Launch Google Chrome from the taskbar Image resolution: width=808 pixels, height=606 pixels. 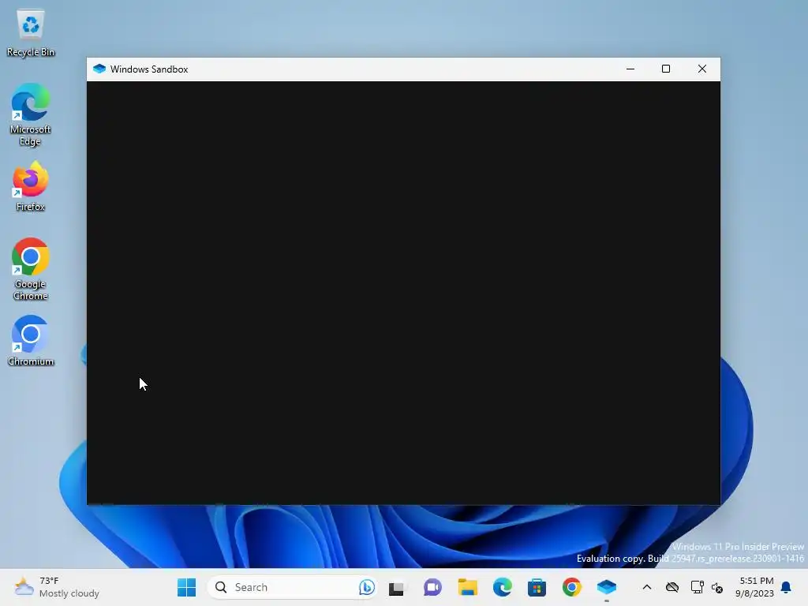tap(571, 587)
